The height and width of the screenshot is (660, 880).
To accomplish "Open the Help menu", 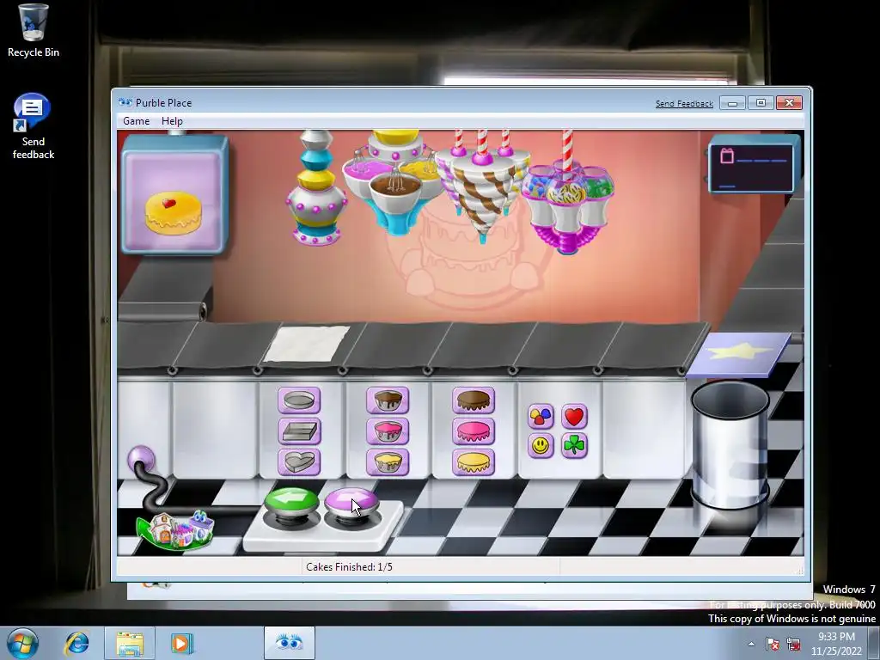I will click(172, 121).
